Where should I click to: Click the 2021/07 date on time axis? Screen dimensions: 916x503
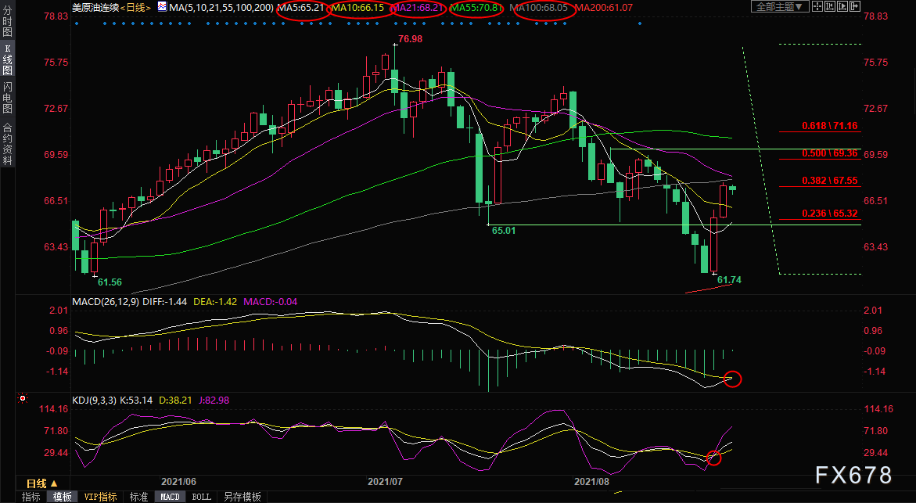pos(385,481)
